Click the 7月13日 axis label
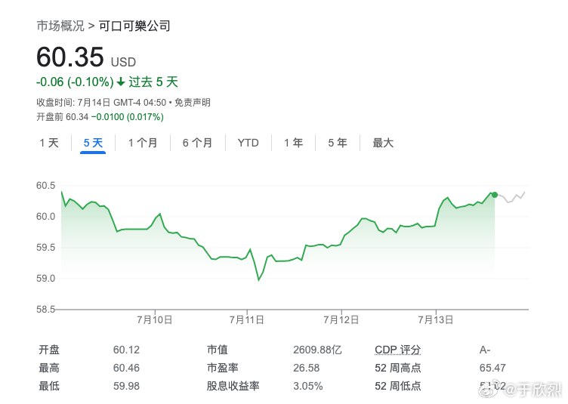 [x=435, y=320]
